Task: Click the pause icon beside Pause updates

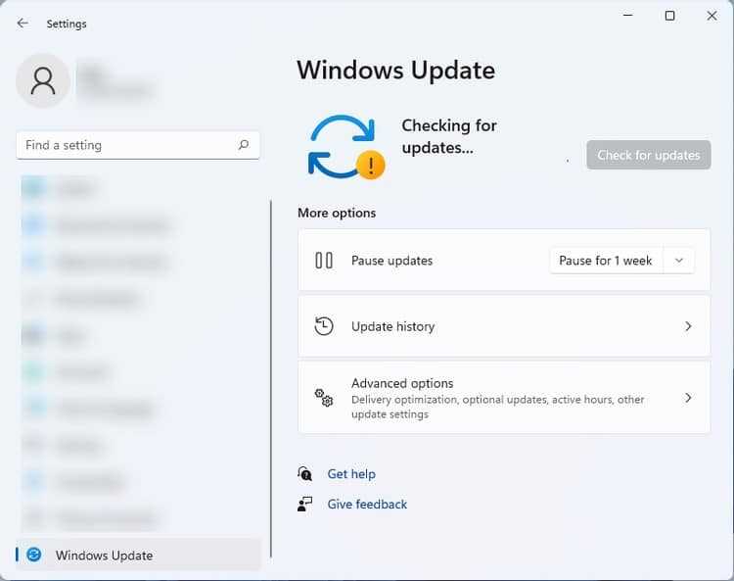Action: [324, 261]
